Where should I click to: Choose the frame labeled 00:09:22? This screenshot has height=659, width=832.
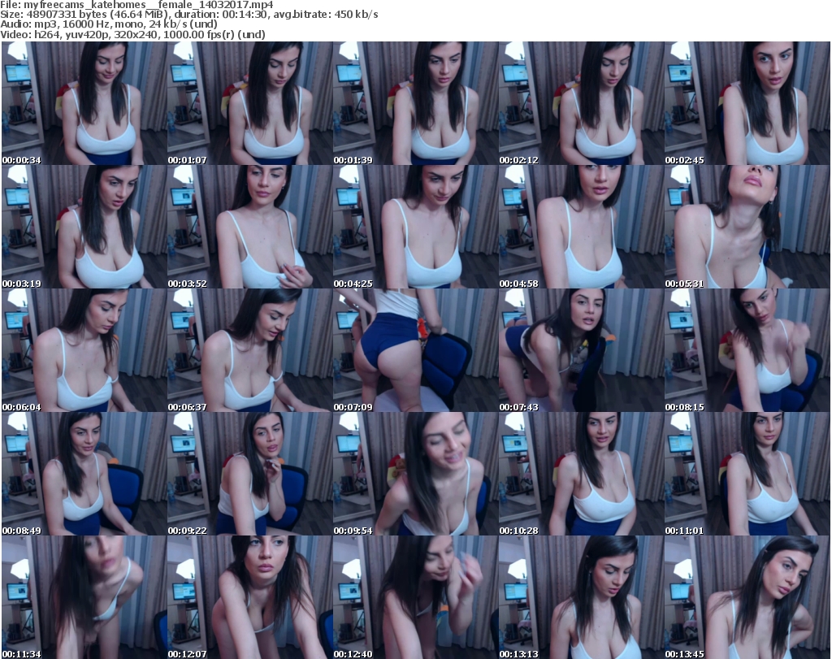(250, 474)
